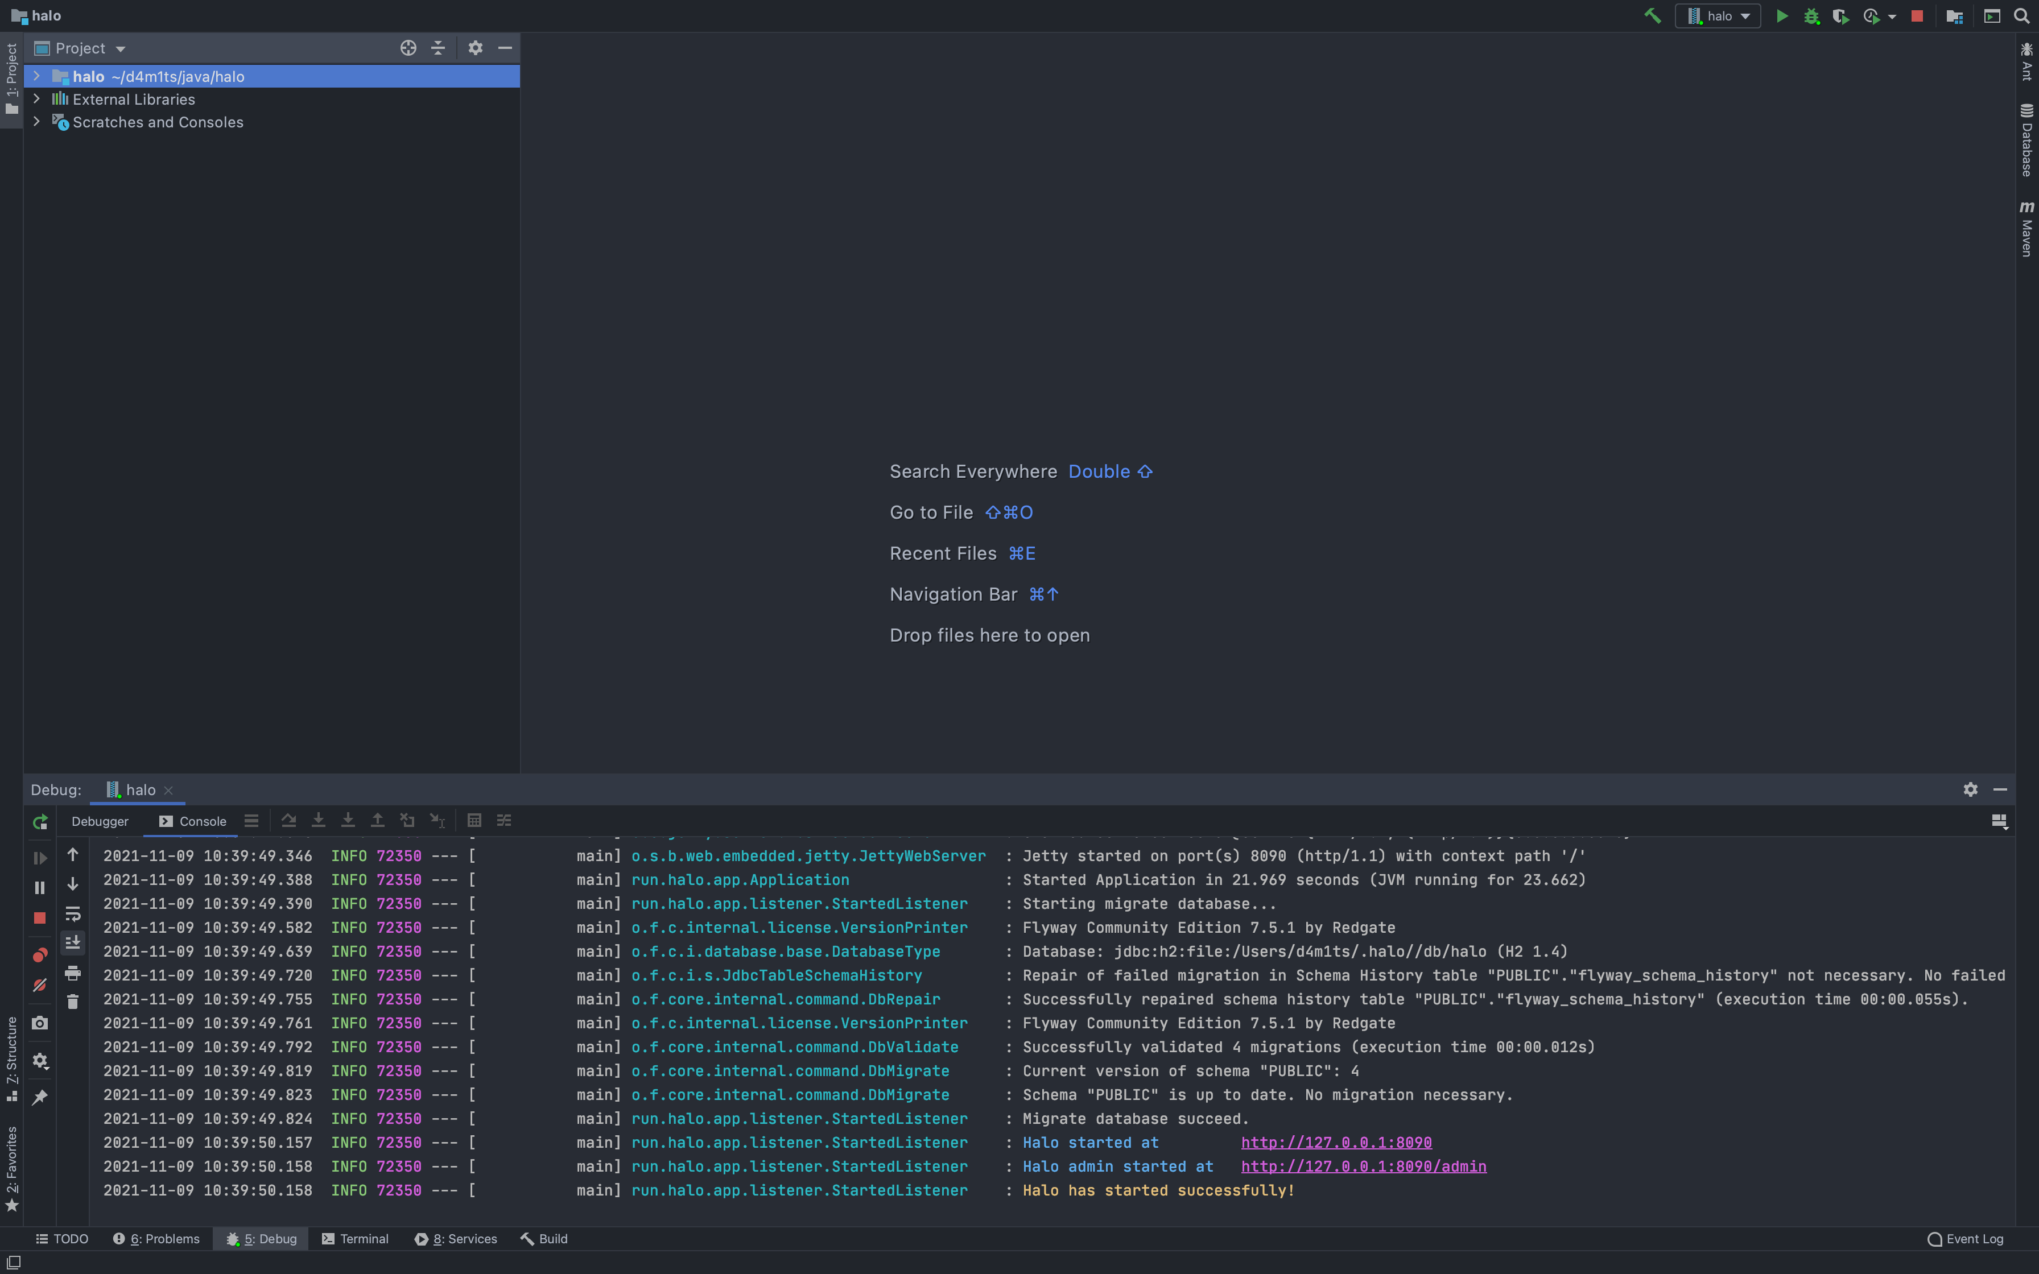Toggle Mute Breakpoints icon
The width and height of the screenshot is (2039, 1274).
click(40, 985)
